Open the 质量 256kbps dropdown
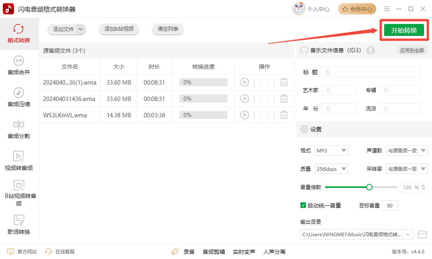This screenshot has width=432, height=259. point(331,169)
